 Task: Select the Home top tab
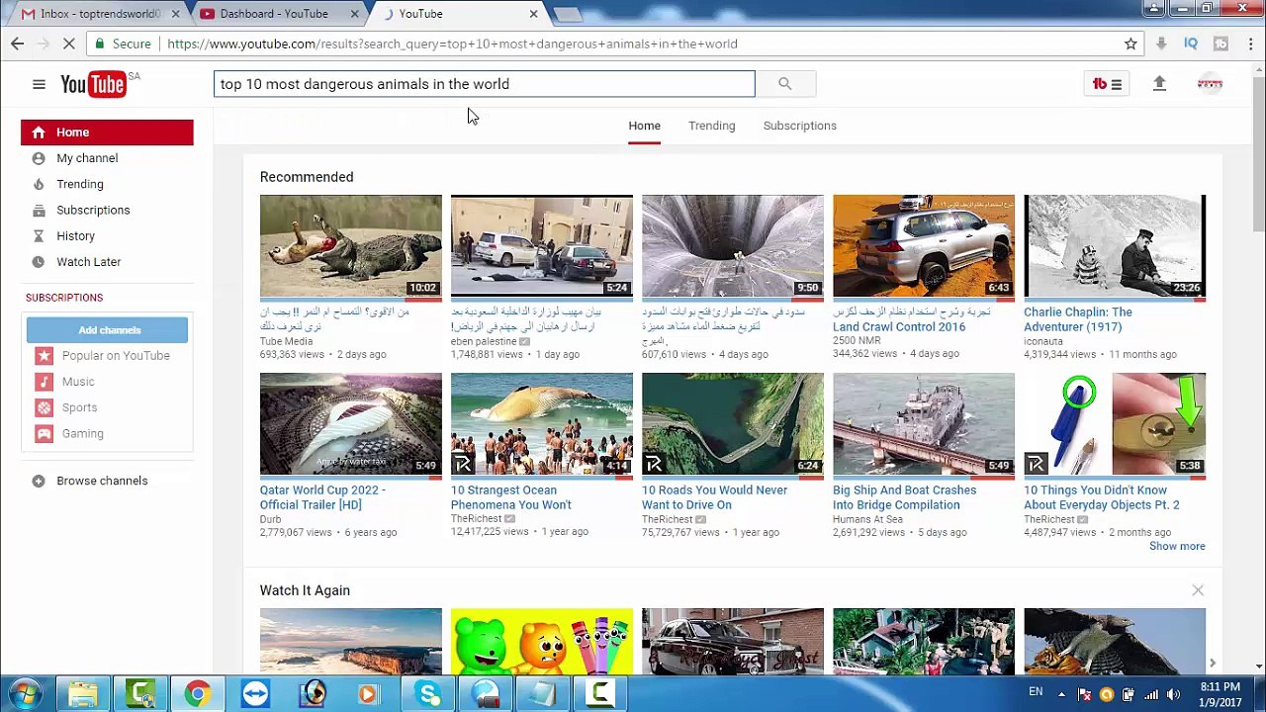(x=644, y=126)
